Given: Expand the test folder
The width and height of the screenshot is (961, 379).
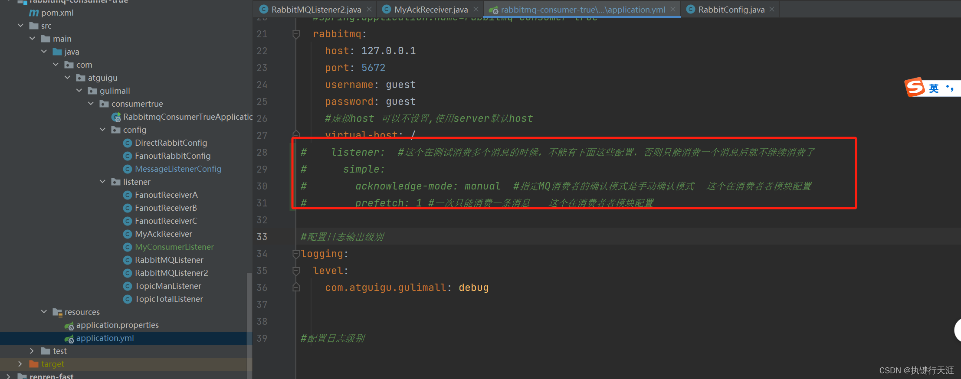Looking at the screenshot, I should (32, 351).
